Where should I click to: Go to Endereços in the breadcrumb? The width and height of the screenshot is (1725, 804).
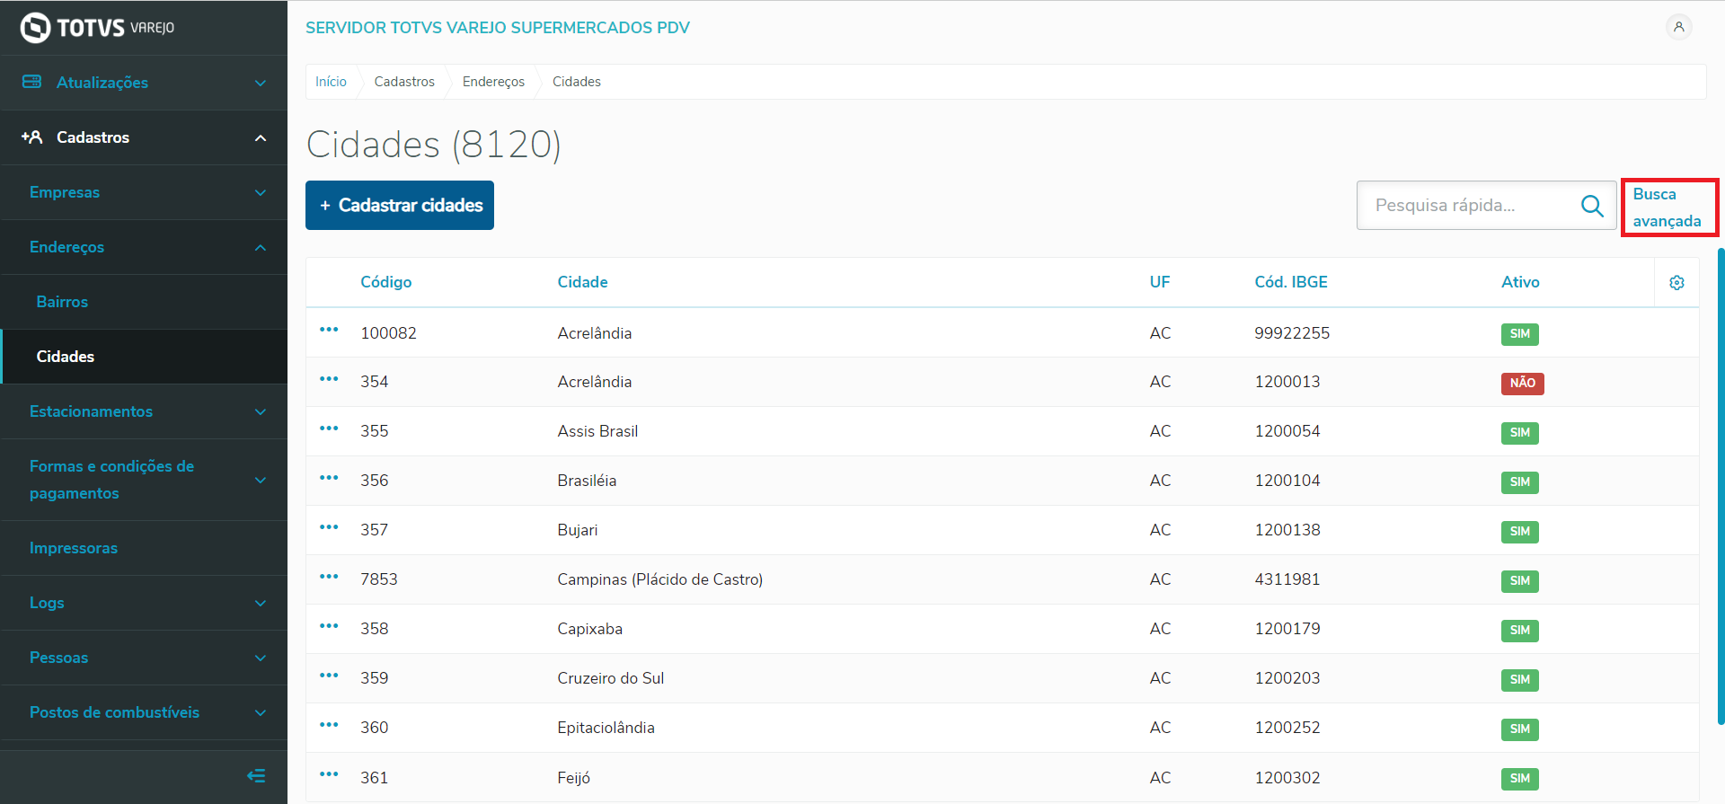coord(493,82)
